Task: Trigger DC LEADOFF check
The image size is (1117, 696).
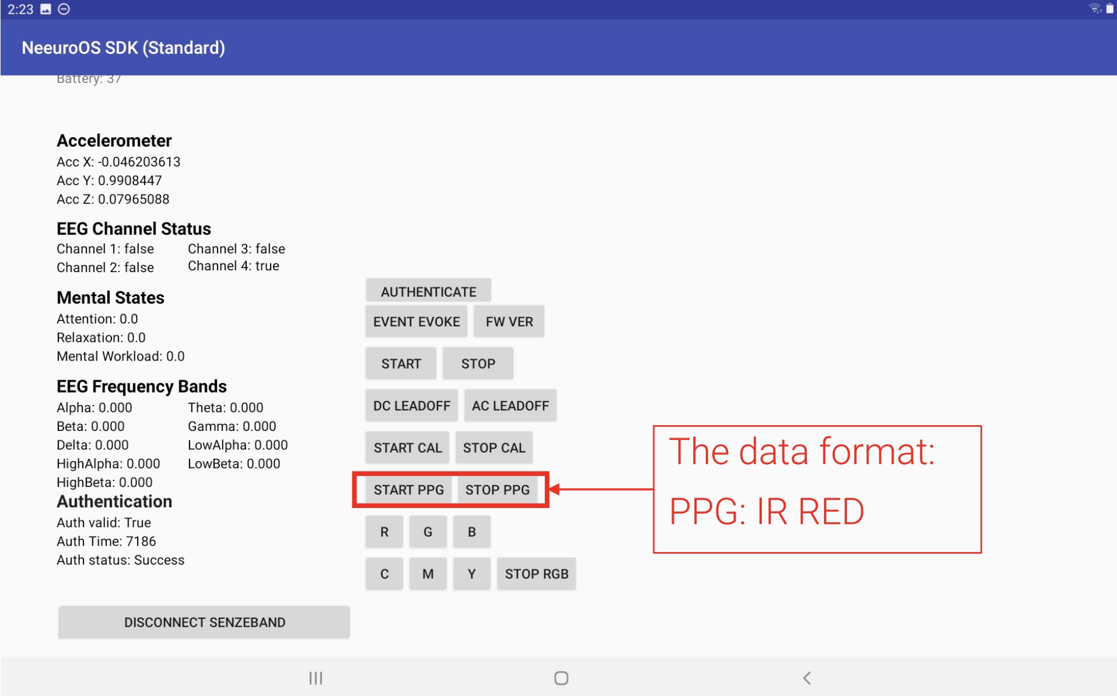Action: click(x=411, y=405)
